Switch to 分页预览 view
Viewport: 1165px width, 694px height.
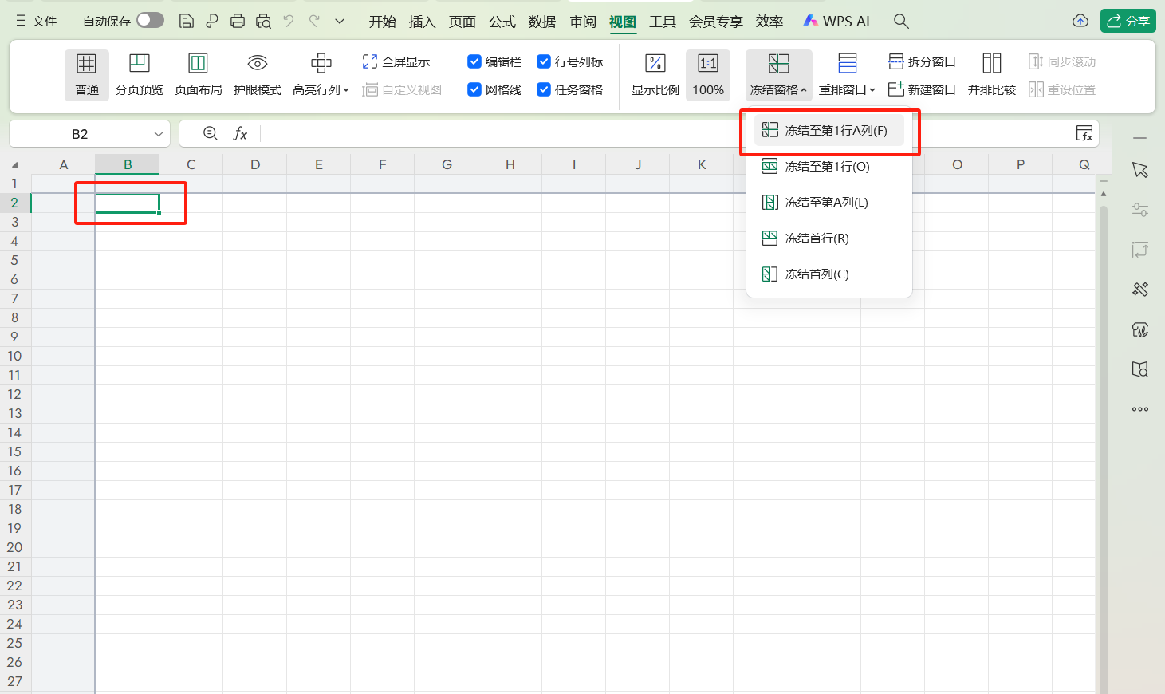coord(140,74)
